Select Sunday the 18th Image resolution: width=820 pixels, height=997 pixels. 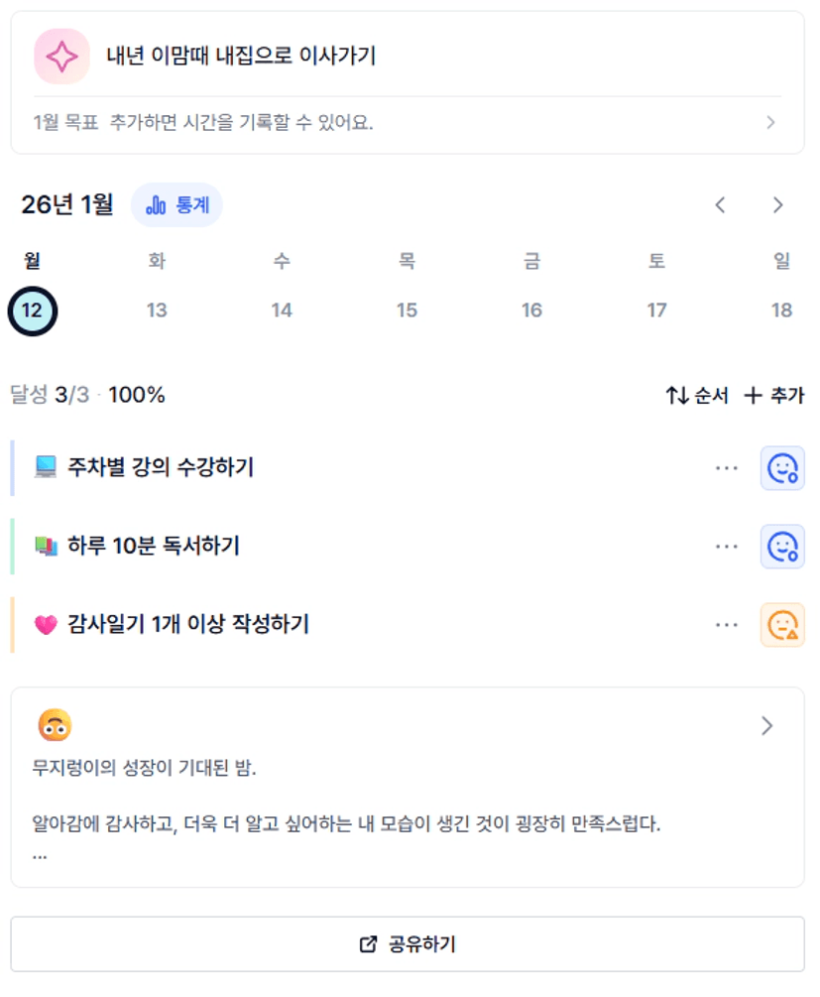pos(781,311)
